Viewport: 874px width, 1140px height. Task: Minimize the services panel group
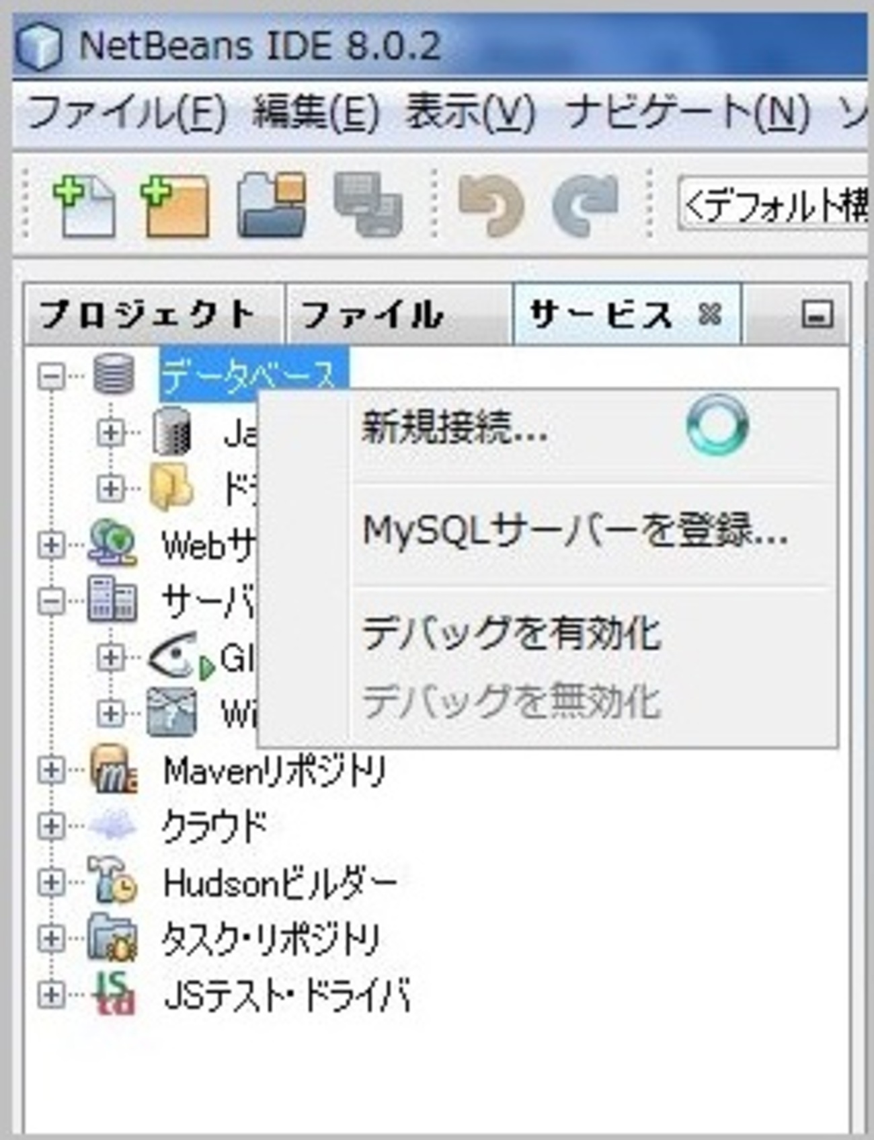[817, 315]
